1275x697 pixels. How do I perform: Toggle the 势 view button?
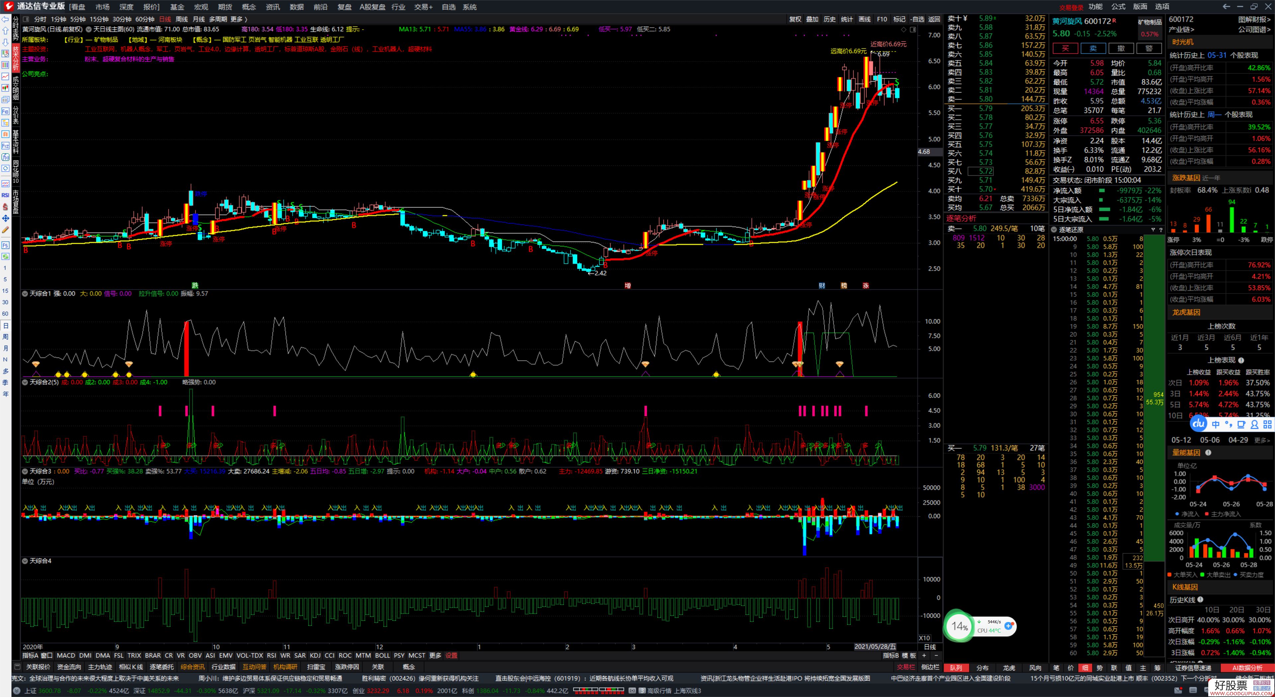(x=1099, y=668)
